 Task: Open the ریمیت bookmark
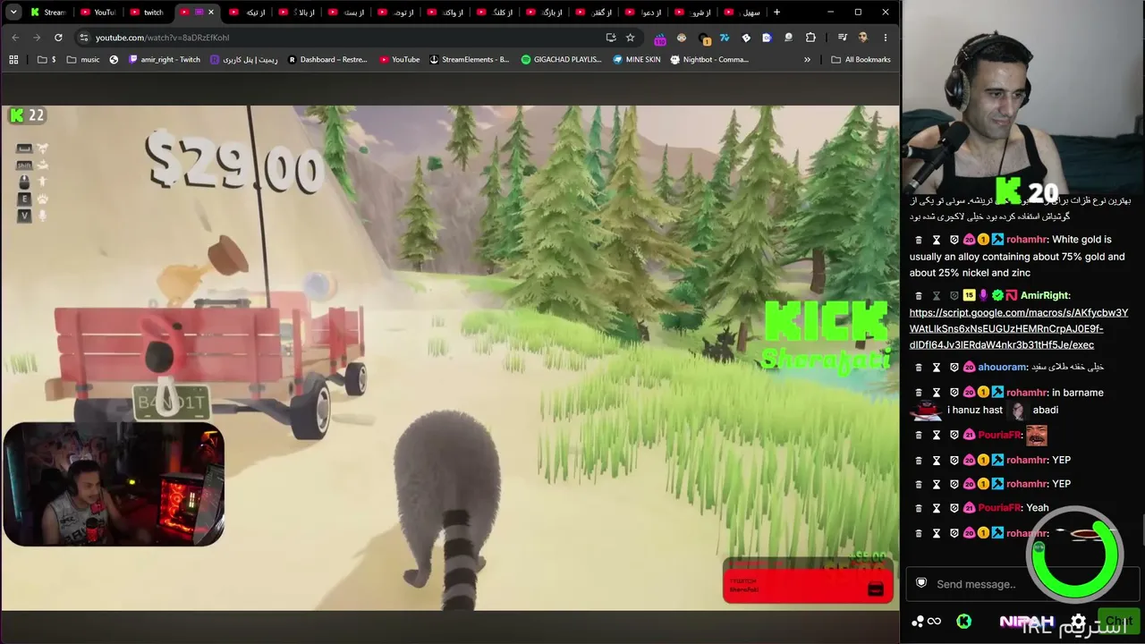click(x=243, y=60)
